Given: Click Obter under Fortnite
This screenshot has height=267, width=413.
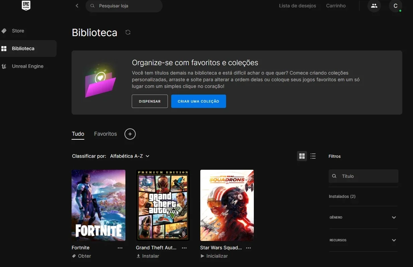Looking at the screenshot, I should [x=81, y=256].
